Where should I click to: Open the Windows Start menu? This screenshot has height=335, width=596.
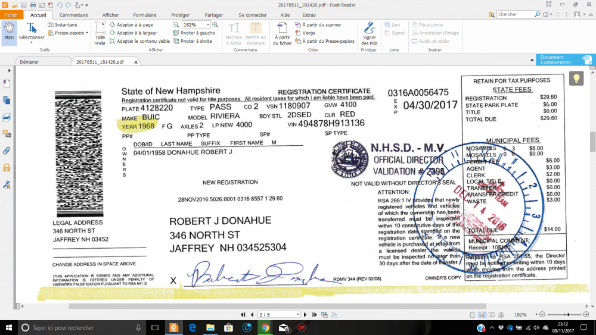click(9, 327)
